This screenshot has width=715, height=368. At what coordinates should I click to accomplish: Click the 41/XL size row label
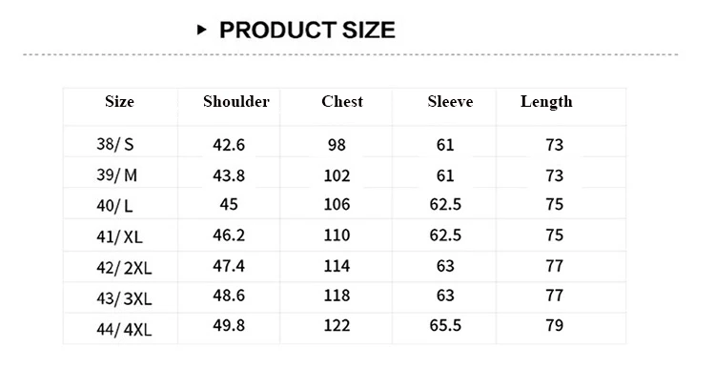coord(119,236)
